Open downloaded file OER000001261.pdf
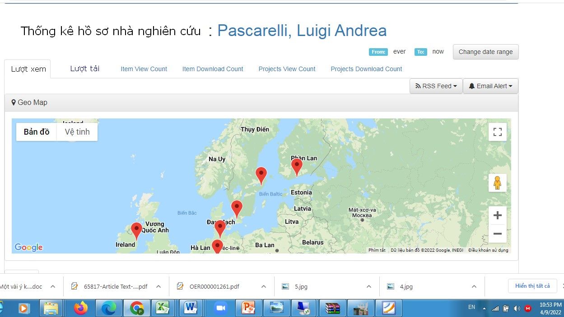 coord(214,286)
